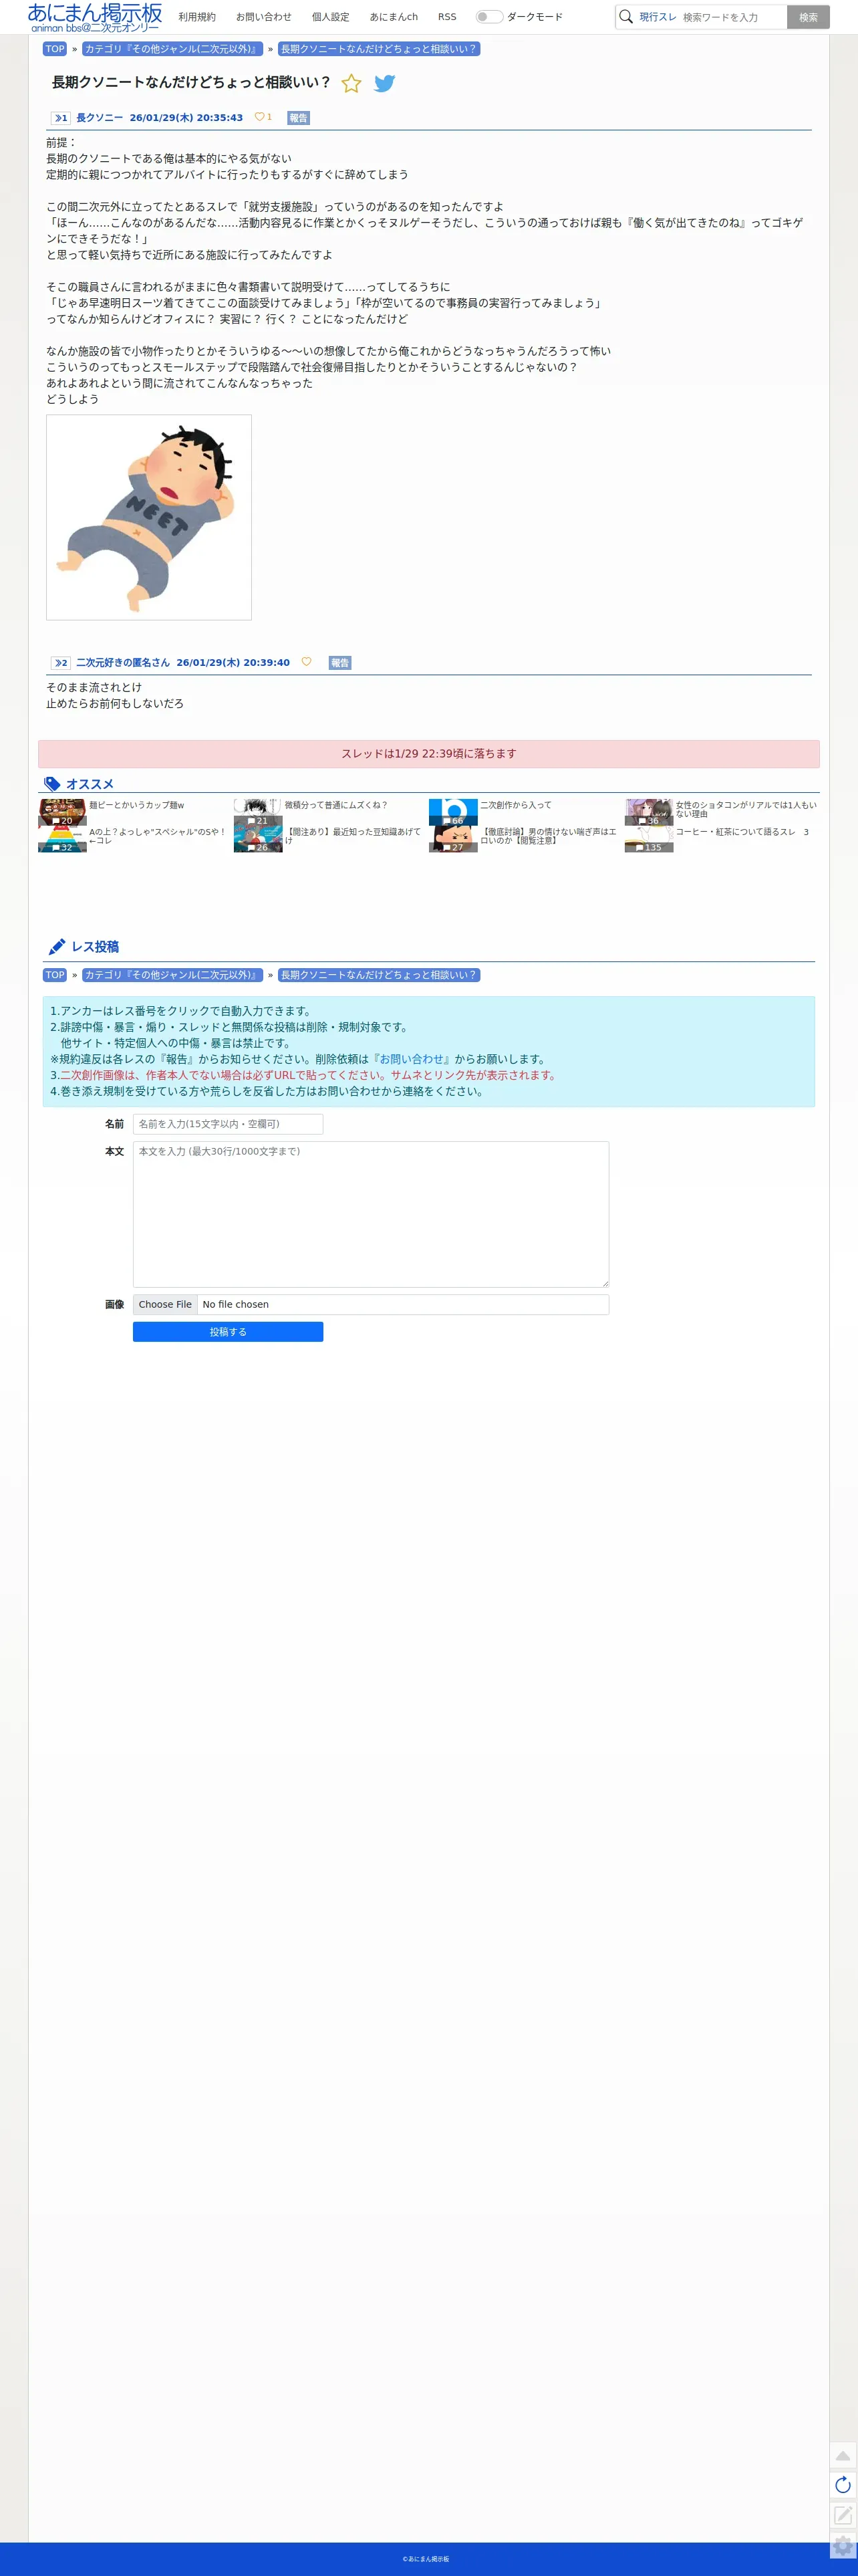
Task: Open thread 【徹底討論】男の情けない喘ぎ声
Action: coord(548,836)
